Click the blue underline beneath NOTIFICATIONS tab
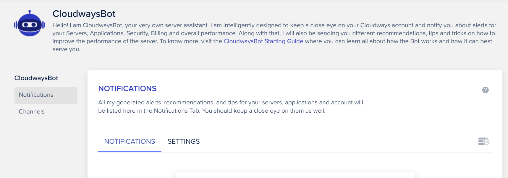 tap(130, 152)
